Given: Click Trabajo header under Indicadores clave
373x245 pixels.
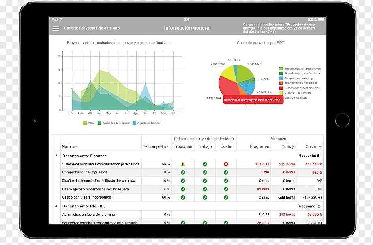Looking at the screenshot, I should point(205,146).
